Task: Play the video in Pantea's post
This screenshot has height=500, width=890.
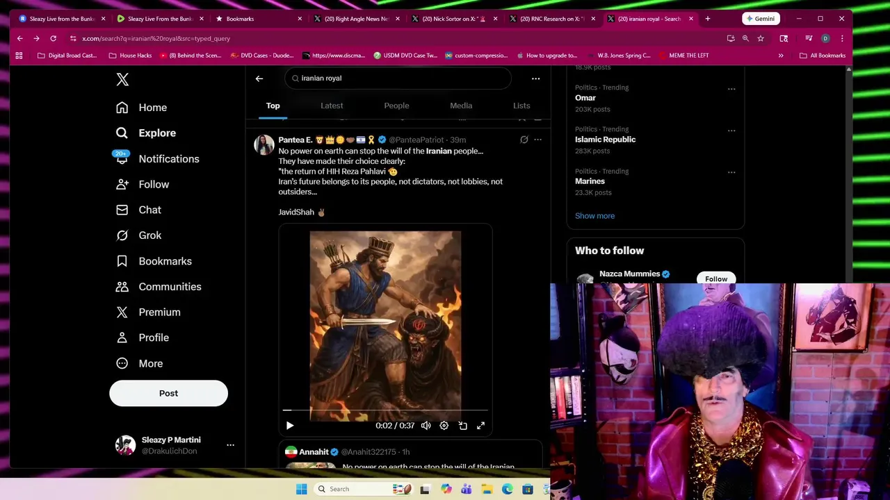Action: click(x=290, y=426)
